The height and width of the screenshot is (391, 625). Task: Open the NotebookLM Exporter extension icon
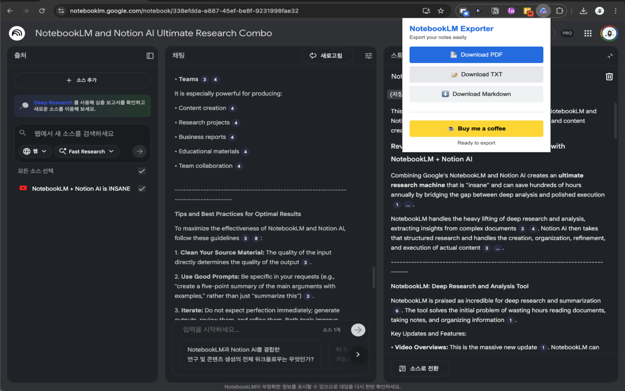pos(543,10)
